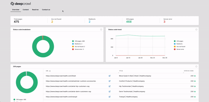This screenshot has height=102, width=209.
Task: Toggle 4xx not found series in trend legend
Action: coord(179,47)
